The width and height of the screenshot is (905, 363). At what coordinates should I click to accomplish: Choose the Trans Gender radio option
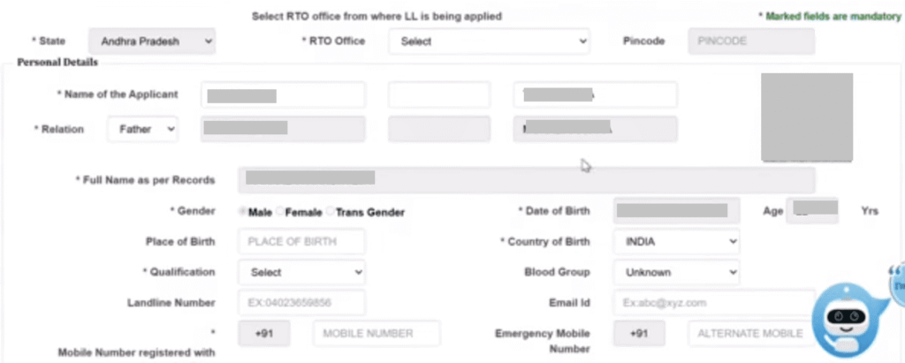point(331,212)
